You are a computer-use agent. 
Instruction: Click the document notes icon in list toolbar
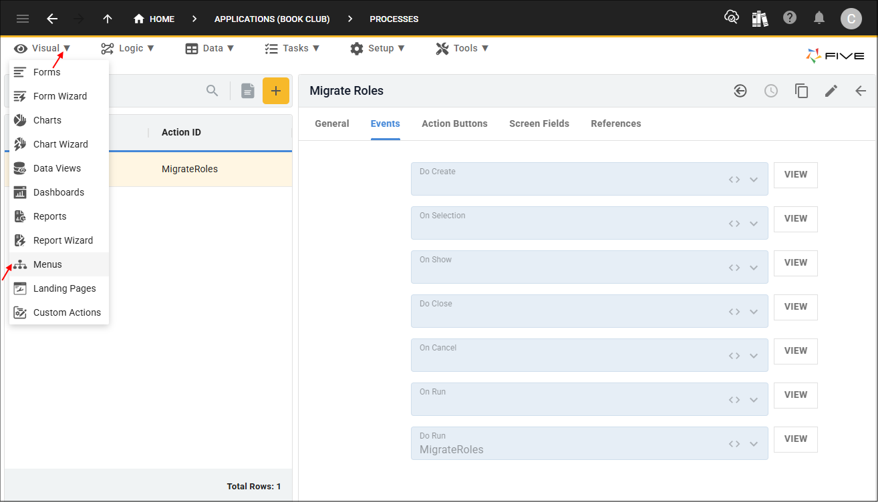coord(248,91)
